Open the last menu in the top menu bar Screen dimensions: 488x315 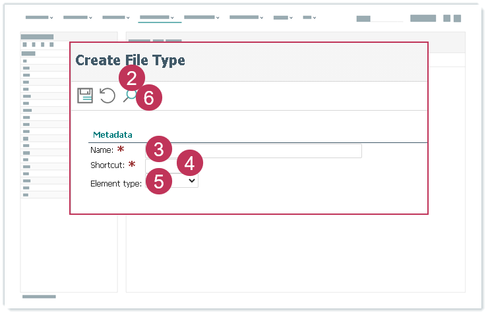309,17
